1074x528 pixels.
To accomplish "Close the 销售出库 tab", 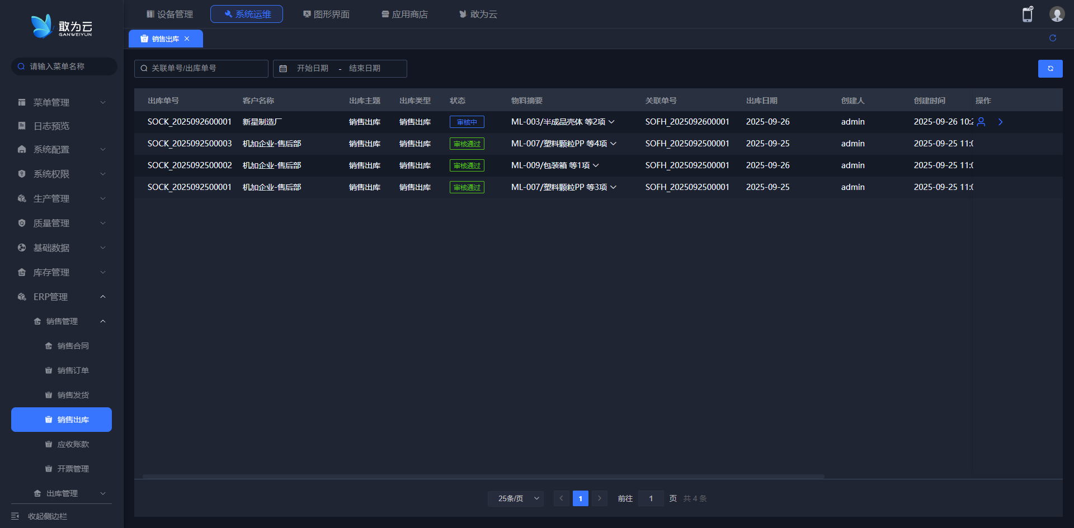I will (187, 39).
